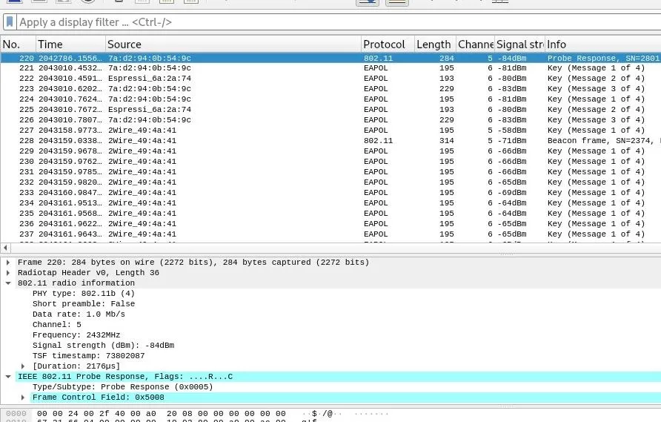
Task: Select packet 225 from Espressi_6a:2a:74
Action: pyautogui.click(x=330, y=109)
